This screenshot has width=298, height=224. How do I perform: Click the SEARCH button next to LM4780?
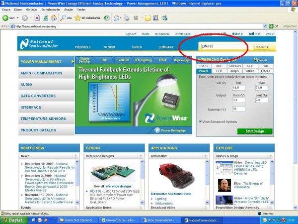[x=262, y=47]
